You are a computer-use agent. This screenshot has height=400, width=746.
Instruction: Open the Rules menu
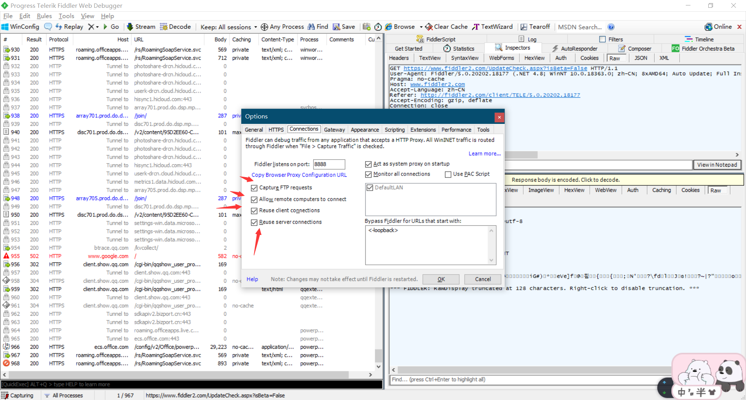tap(44, 16)
